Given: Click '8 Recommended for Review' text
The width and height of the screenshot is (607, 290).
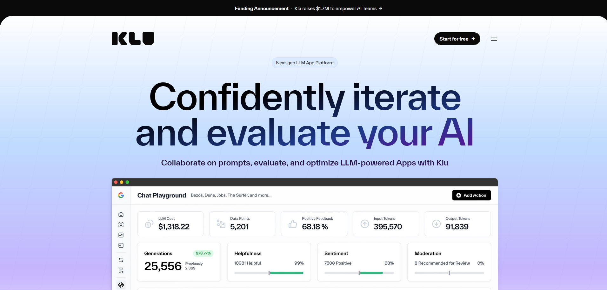Looking at the screenshot, I should 442,263.
